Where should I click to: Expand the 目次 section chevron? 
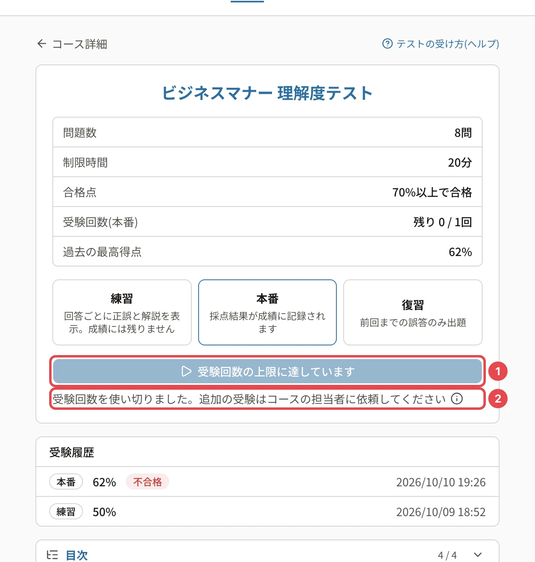click(x=478, y=555)
